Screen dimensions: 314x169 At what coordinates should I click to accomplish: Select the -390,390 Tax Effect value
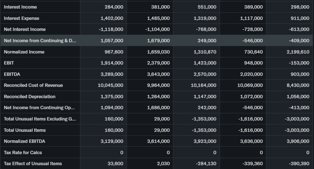click(x=299, y=164)
